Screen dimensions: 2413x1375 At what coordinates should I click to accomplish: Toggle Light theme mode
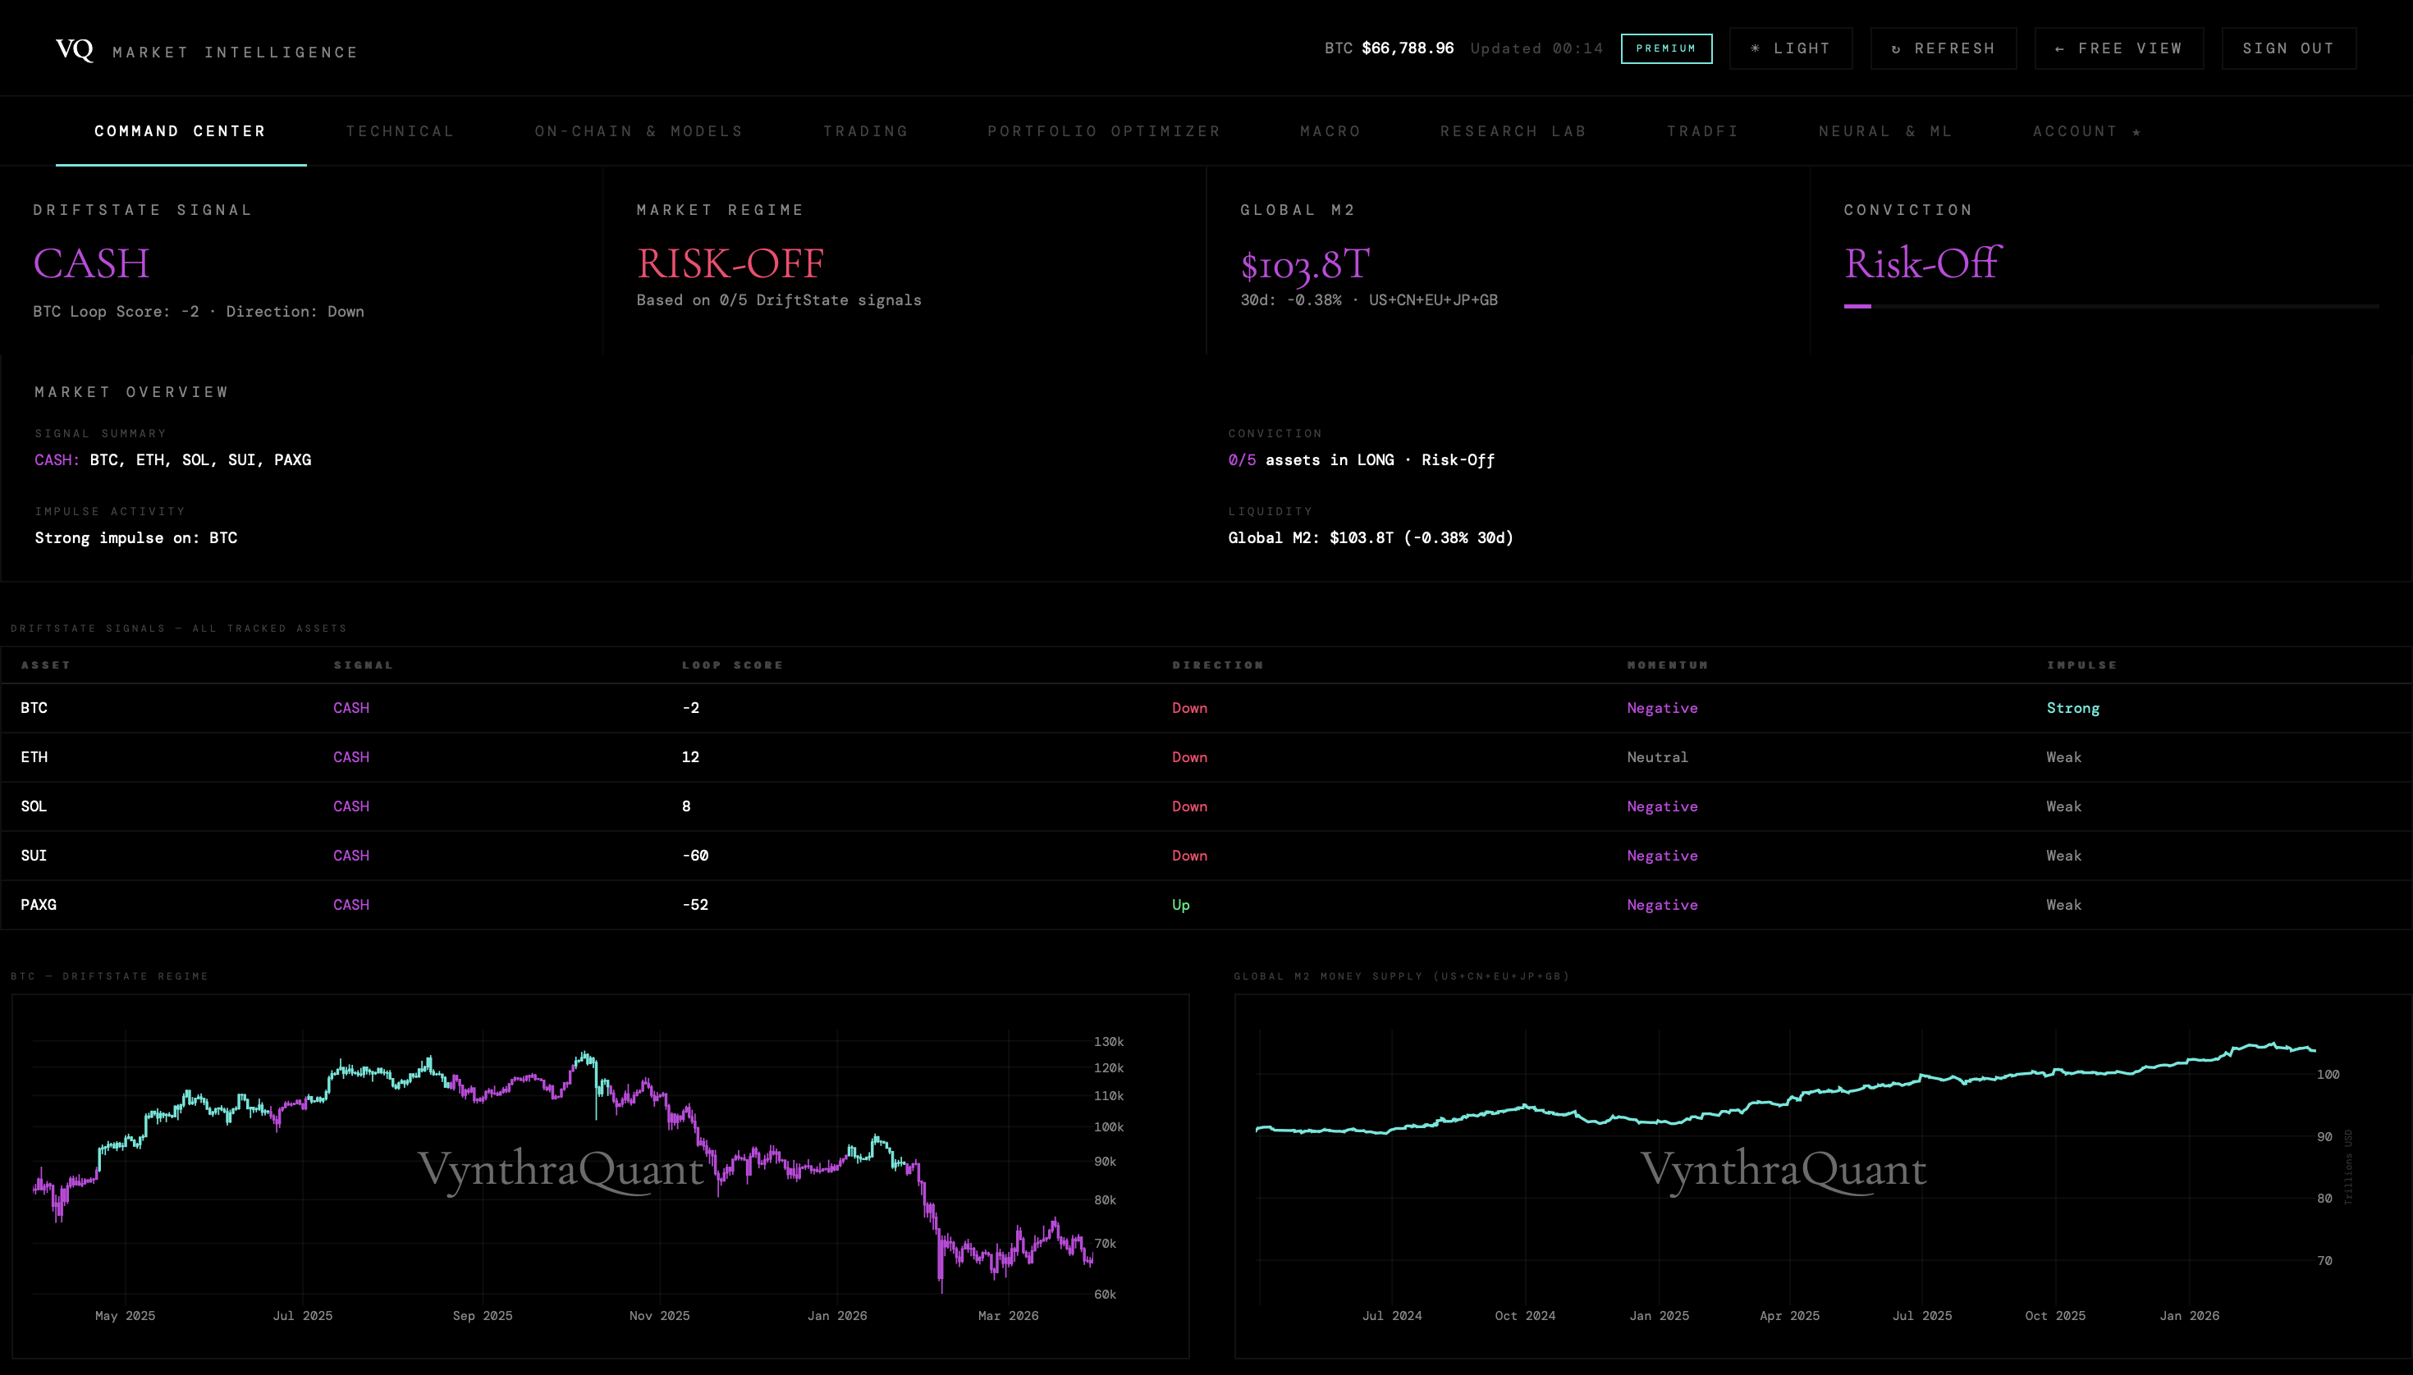[x=1790, y=48]
